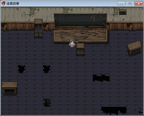Click the gray-haired player character
This screenshot has width=144, height=116.
(x=72, y=43)
